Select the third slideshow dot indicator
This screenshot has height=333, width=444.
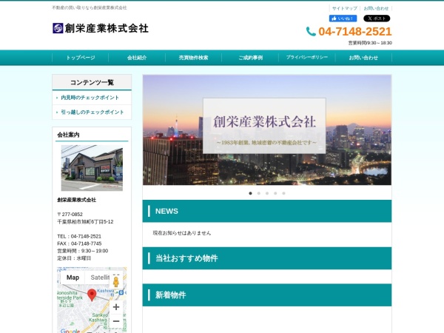click(x=267, y=193)
